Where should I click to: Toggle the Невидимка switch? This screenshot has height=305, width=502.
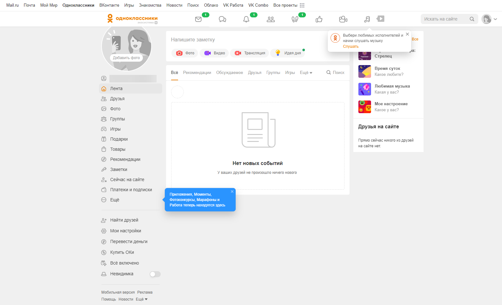click(x=155, y=274)
